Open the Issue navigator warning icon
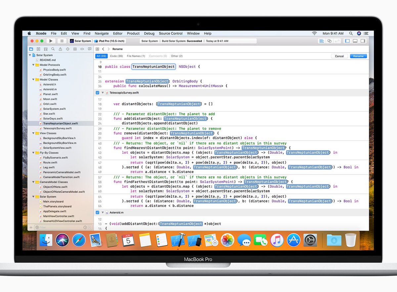 click(x=60, y=49)
